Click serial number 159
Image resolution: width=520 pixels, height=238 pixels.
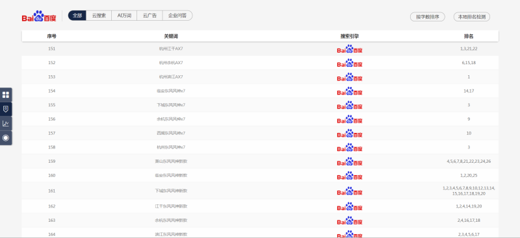pos(52,161)
